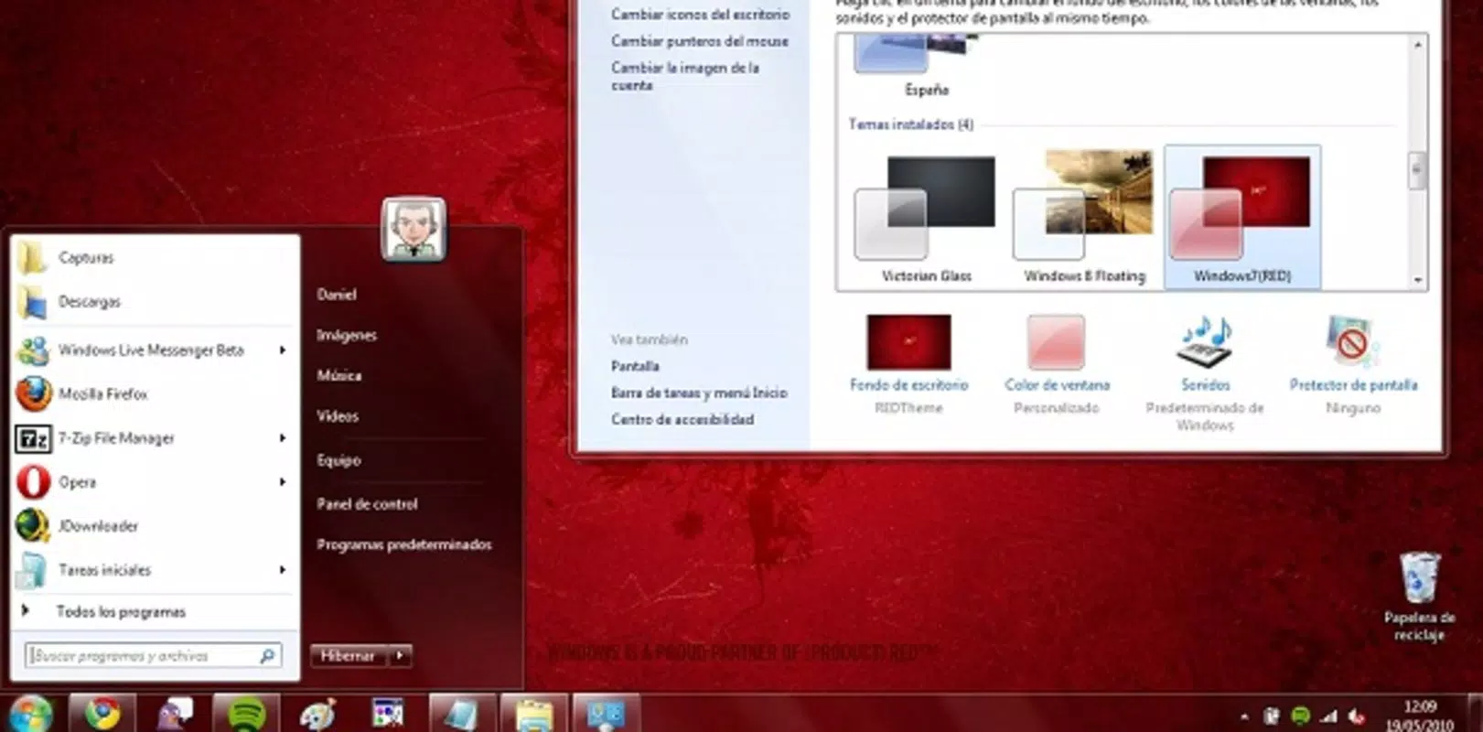Image resolution: width=1483 pixels, height=732 pixels.
Task: Open the Capturas folder in Start menu
Action: [156, 258]
